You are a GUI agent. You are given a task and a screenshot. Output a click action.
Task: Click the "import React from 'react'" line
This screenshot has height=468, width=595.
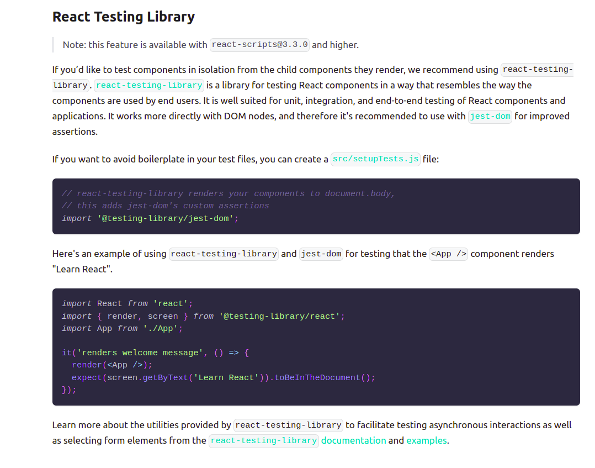(127, 303)
